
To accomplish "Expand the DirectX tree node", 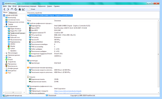I will point(4,59).
